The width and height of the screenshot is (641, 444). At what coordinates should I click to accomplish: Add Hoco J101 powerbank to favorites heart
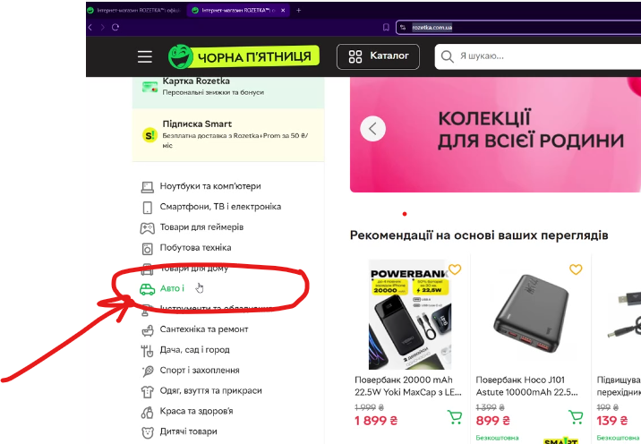pos(576,269)
